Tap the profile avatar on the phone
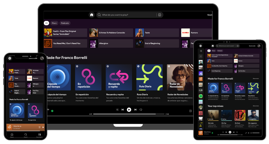The image size is (269, 144). (42, 58)
